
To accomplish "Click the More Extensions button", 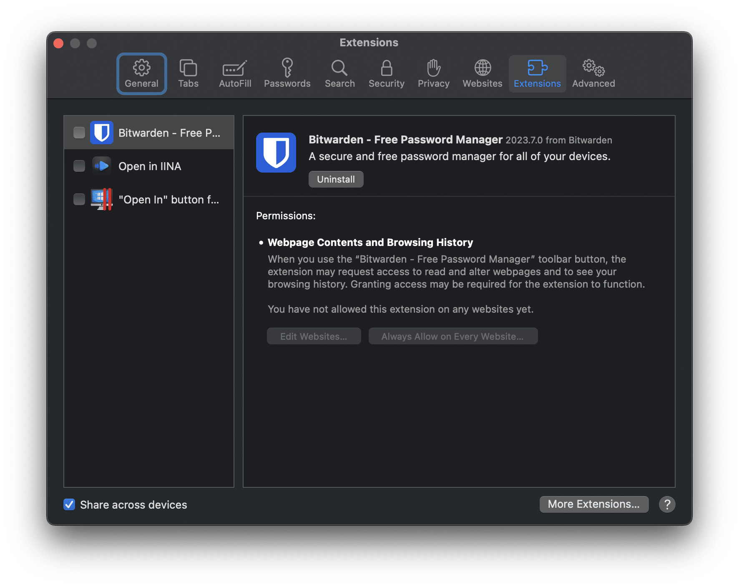I will 593,504.
